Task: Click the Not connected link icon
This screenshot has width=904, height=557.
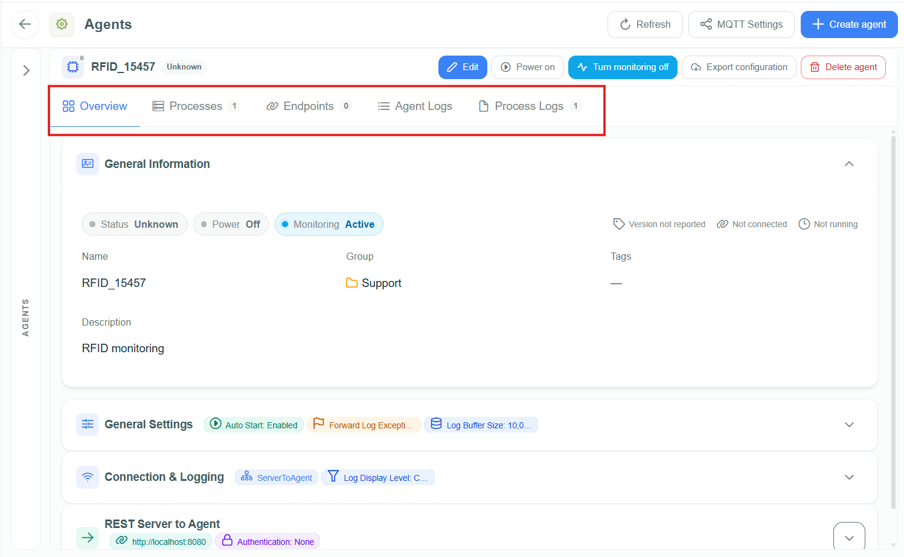Action: point(722,224)
